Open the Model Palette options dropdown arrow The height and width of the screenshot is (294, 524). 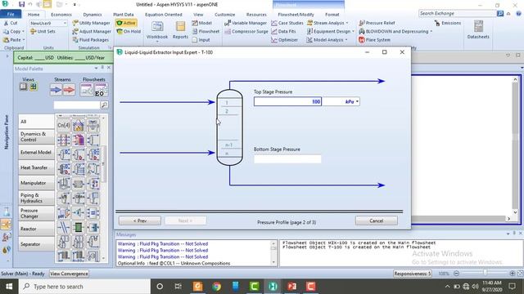coord(97,68)
